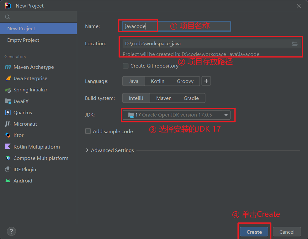308x239 pixels.
Task: Click the IntelliJ IDEA logo in title bar
Action: [x=8, y=6]
